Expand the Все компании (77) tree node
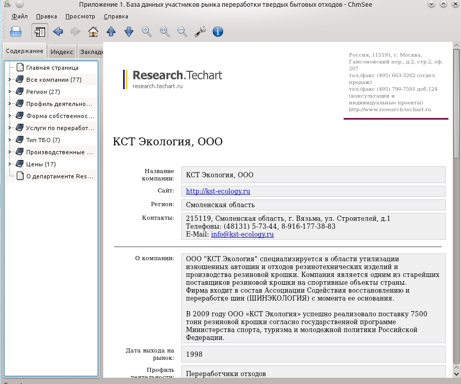The image size is (461, 384). click(x=10, y=80)
